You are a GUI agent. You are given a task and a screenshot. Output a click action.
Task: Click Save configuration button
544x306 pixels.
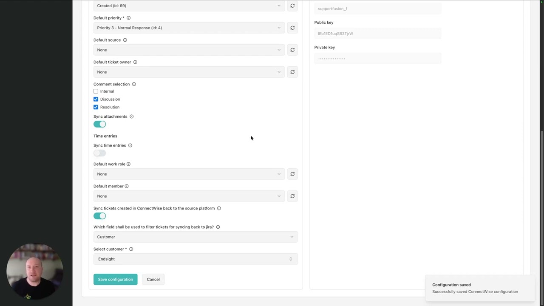click(115, 279)
